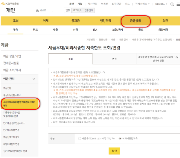Go to 카드 in top navigation
The height and width of the screenshot is (158, 180).
tap(127, 4)
